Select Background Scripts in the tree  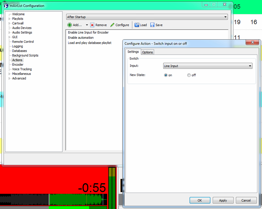pyautogui.click(x=25, y=56)
